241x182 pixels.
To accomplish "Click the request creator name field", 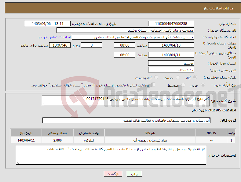I will point(133,37).
